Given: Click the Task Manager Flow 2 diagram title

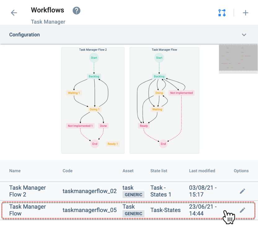Looking at the screenshot, I should [93, 50].
